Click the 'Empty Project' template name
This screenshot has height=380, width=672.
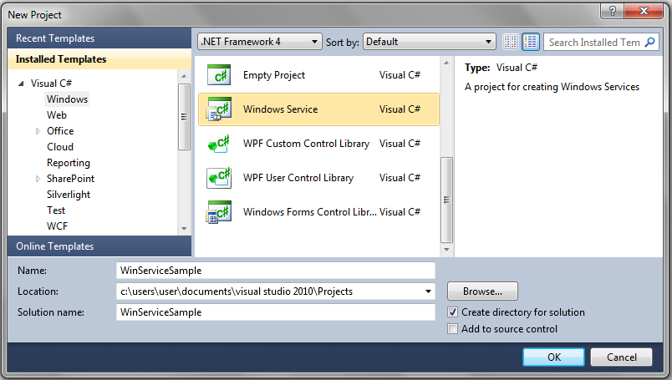coord(274,75)
